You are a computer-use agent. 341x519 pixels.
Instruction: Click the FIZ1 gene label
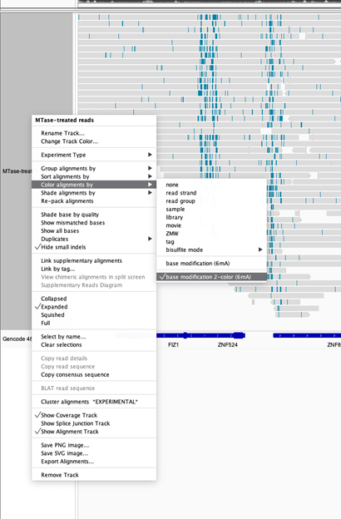click(x=173, y=344)
